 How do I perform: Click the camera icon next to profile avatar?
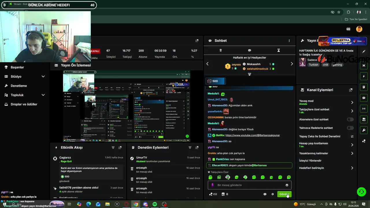pyautogui.click(x=348, y=29)
